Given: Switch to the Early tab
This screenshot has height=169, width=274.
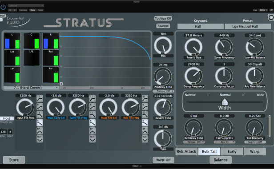Looking at the screenshot, I should (232, 152).
